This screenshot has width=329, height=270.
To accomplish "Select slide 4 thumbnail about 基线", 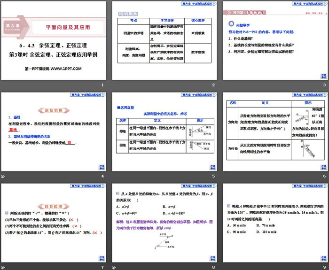I will coord(54,131).
